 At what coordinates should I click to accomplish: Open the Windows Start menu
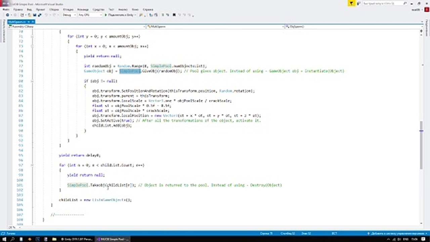coord(4,239)
